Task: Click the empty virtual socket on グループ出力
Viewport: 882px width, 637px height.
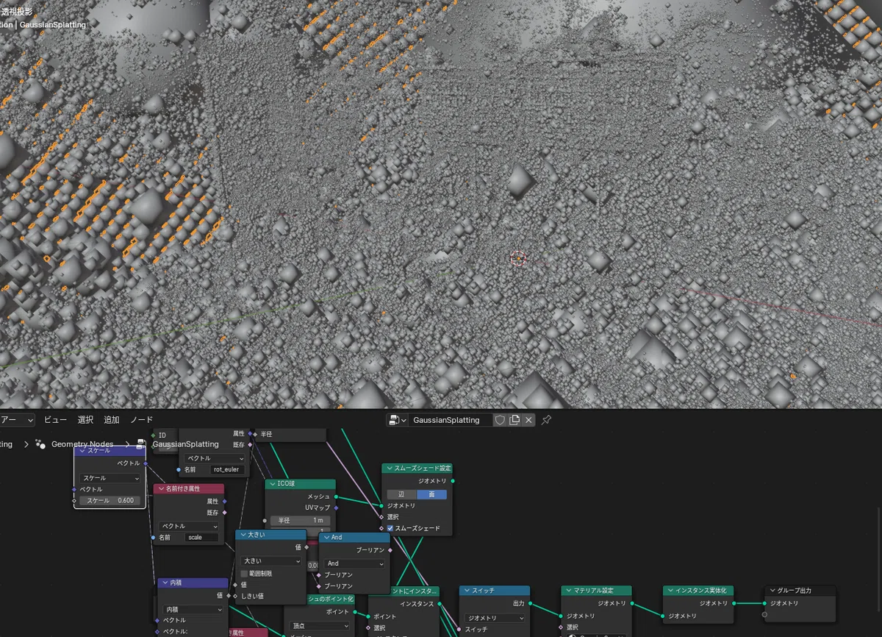Action: (764, 615)
